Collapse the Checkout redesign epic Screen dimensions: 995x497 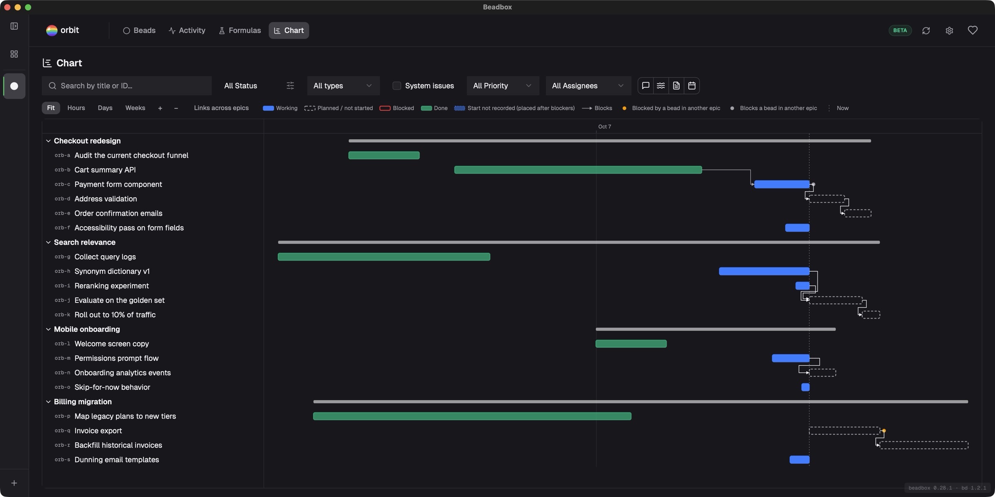point(48,141)
